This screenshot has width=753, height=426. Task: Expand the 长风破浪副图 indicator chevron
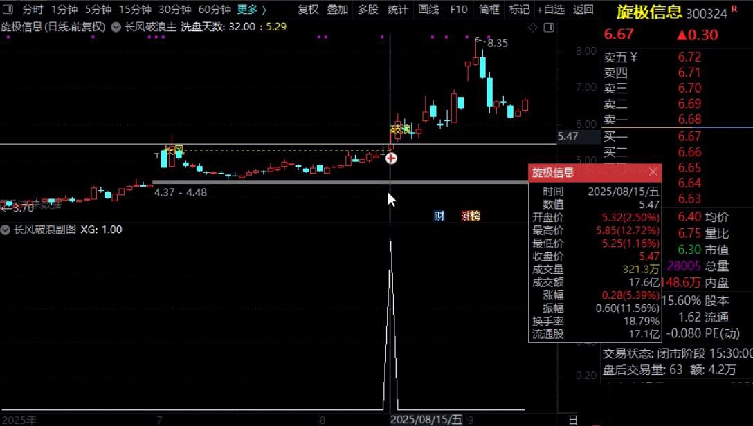tap(6, 230)
